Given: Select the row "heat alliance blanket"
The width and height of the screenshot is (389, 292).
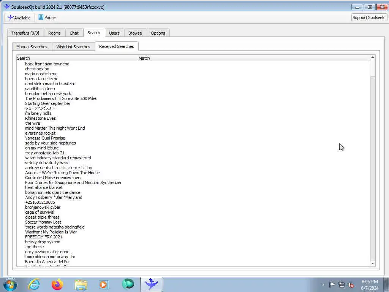Looking at the screenshot, I should (x=44, y=187).
